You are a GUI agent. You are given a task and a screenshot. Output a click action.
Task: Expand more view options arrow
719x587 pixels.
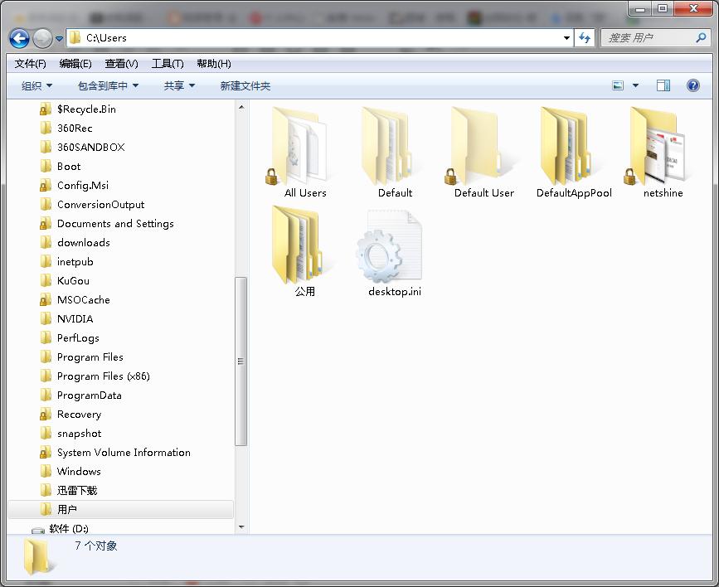(635, 85)
